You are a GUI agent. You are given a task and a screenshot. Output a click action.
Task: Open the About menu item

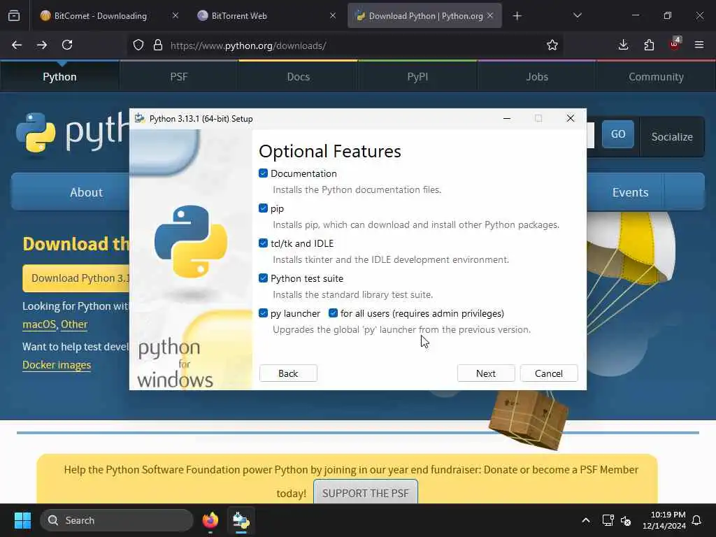pos(86,192)
